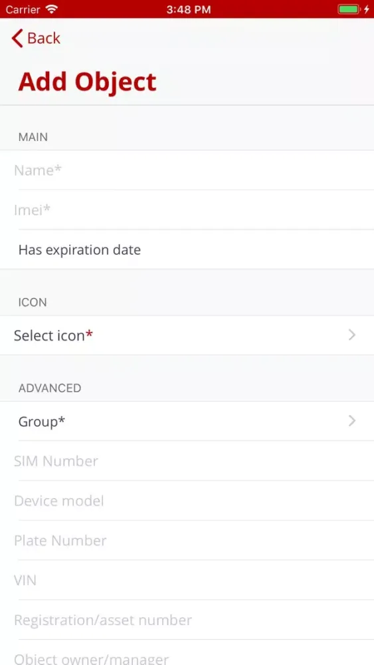Tap the Add Object title

coord(87,82)
